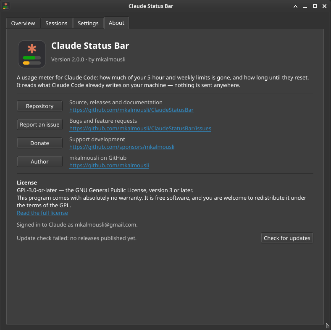Click the Bugs and feature requests label
Image resolution: width=331 pixels, height=330 pixels.
coord(103,121)
